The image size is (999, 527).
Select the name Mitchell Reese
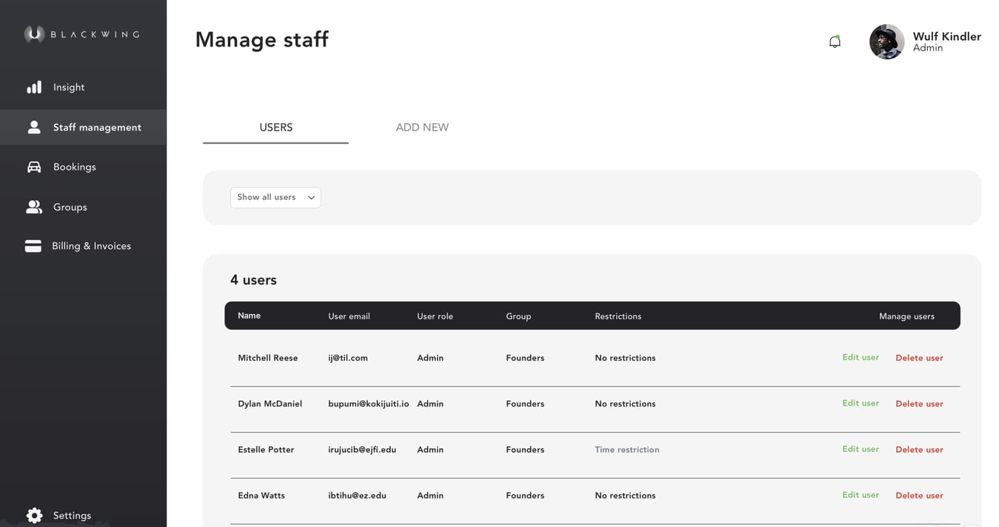[x=268, y=358]
